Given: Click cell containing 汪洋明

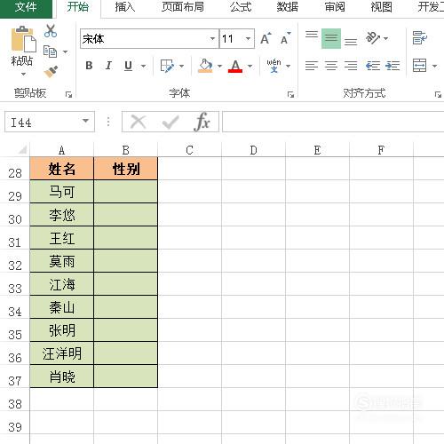Looking at the screenshot, I should (x=61, y=353).
